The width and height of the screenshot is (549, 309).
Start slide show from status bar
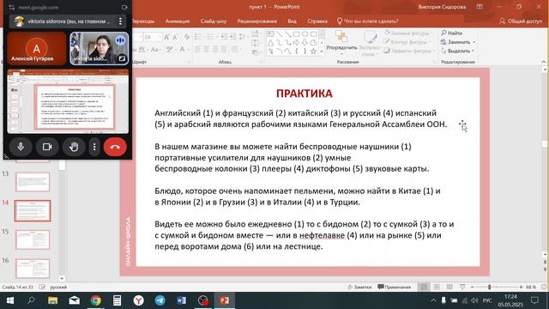point(462,287)
